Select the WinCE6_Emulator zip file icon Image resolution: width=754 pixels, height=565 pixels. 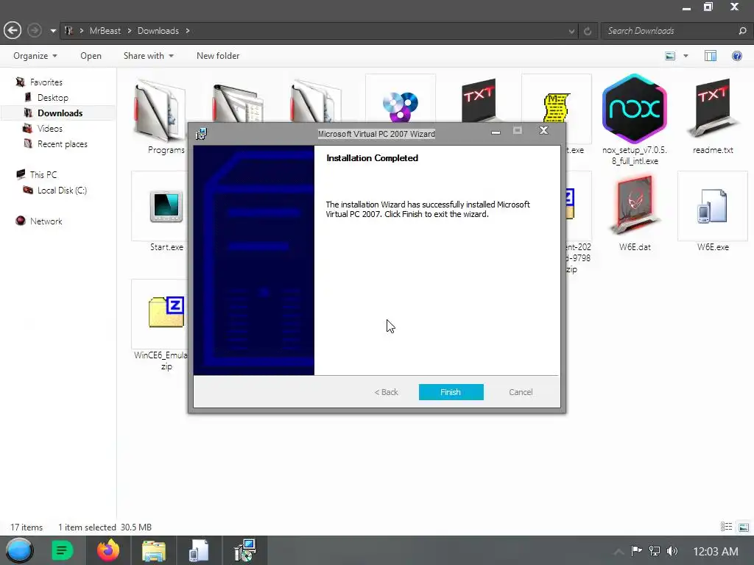tap(166, 312)
